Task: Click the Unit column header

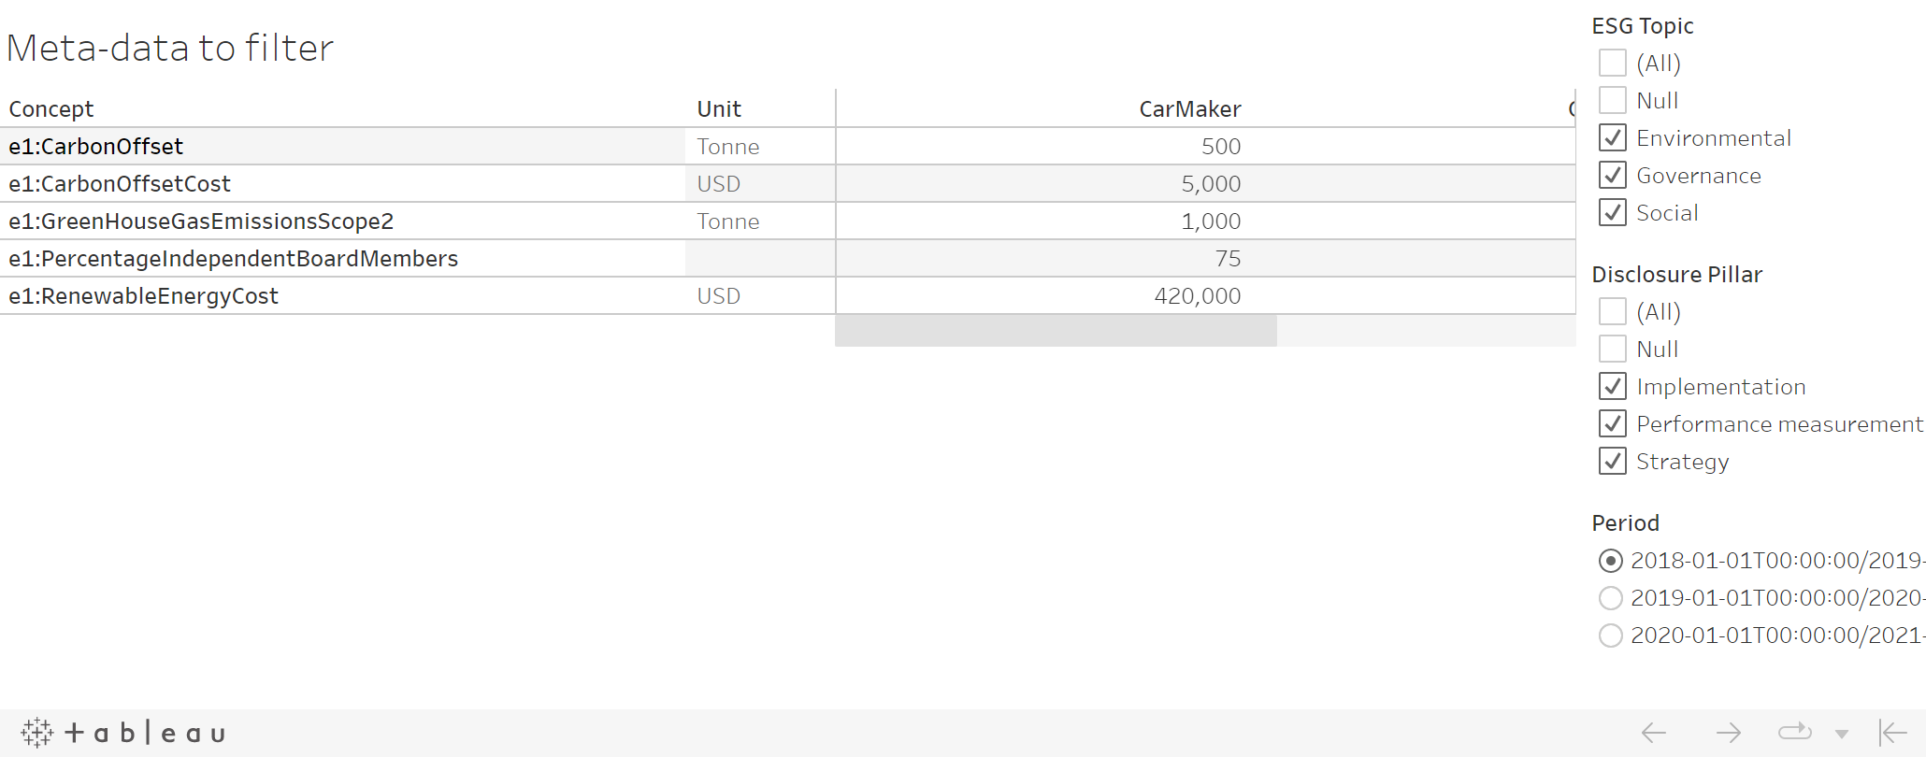Action: pyautogui.click(x=719, y=109)
